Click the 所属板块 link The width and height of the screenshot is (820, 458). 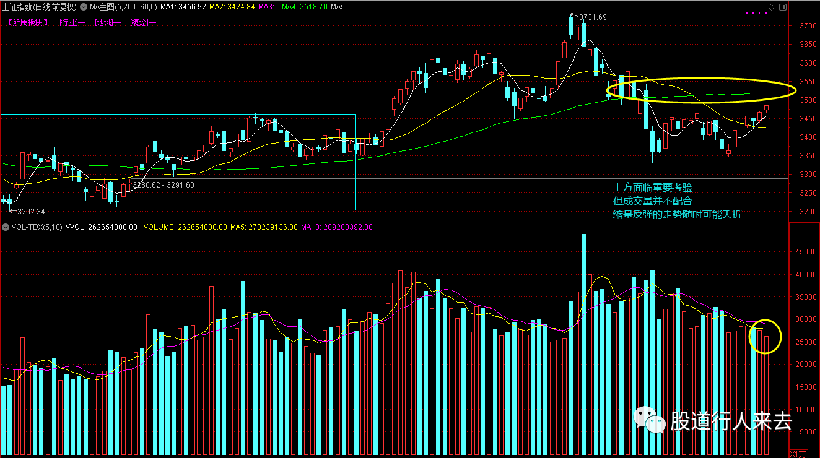pos(27,22)
